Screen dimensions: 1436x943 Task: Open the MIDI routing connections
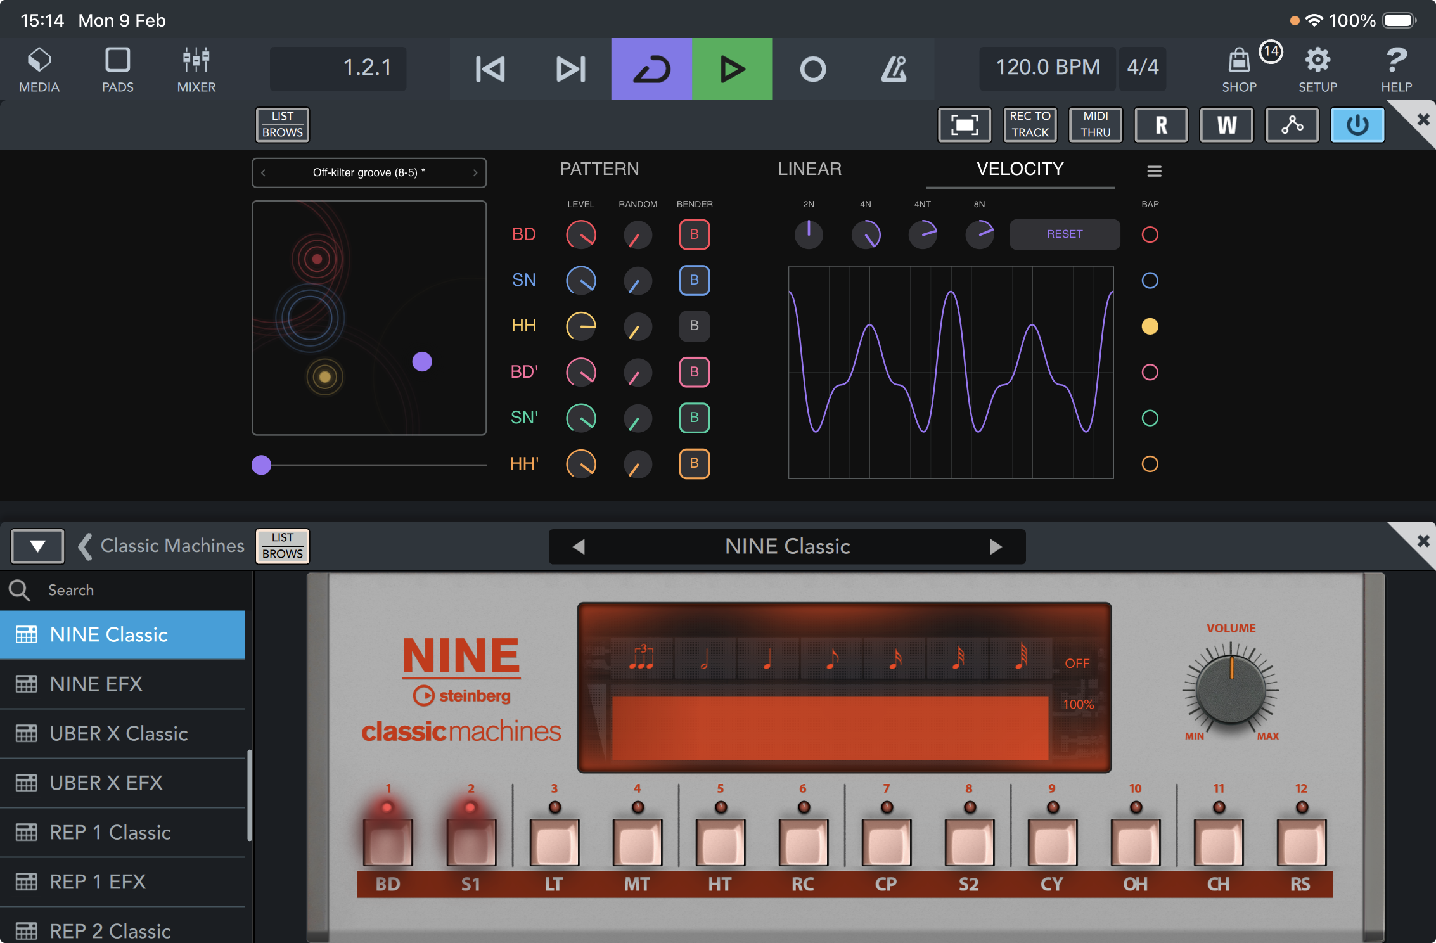pyautogui.click(x=1292, y=125)
